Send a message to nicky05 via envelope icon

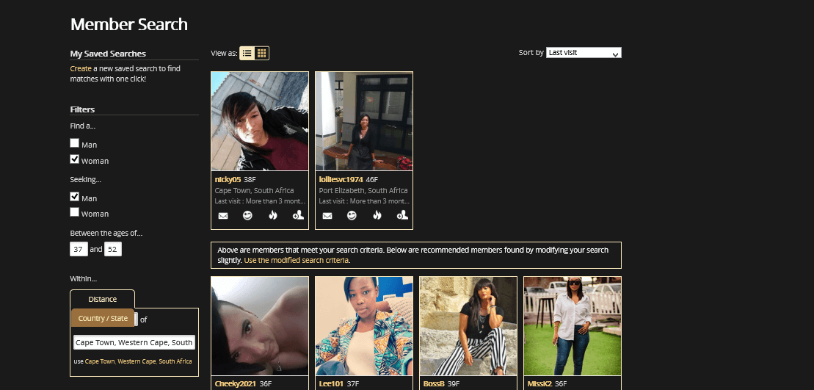click(222, 215)
